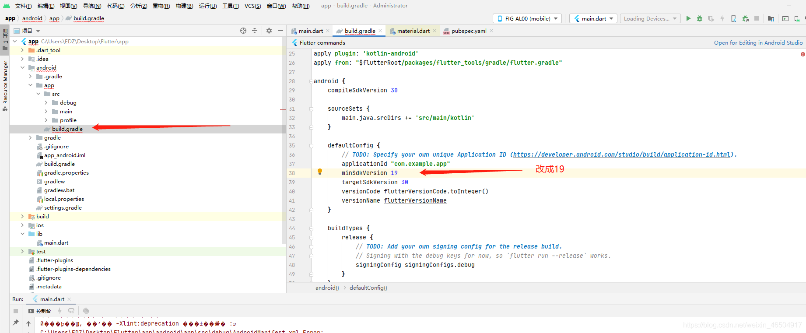Screen dimensions: 806x333
Task: Click the hot reload lightning icon in Run panel
Action: point(60,311)
